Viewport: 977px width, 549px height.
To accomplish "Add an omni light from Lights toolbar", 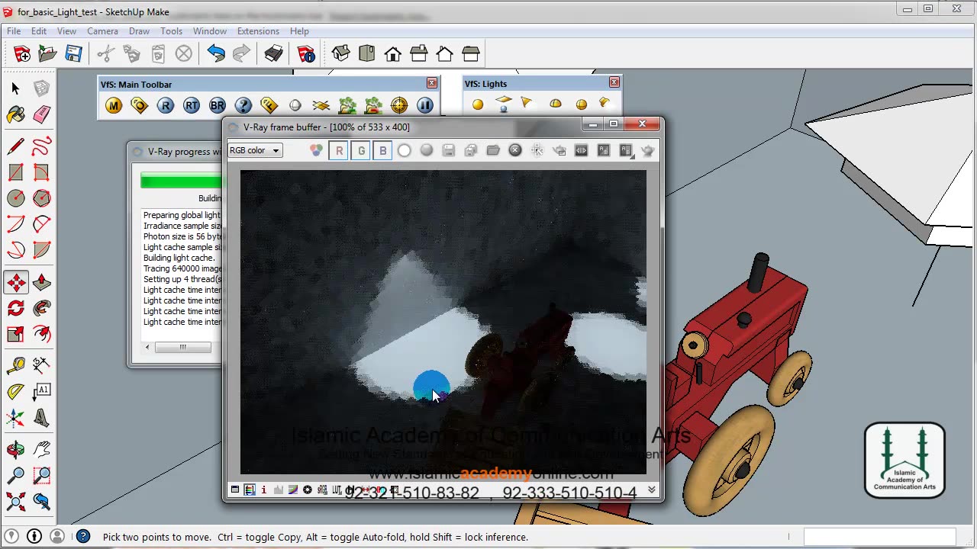I will [x=478, y=104].
